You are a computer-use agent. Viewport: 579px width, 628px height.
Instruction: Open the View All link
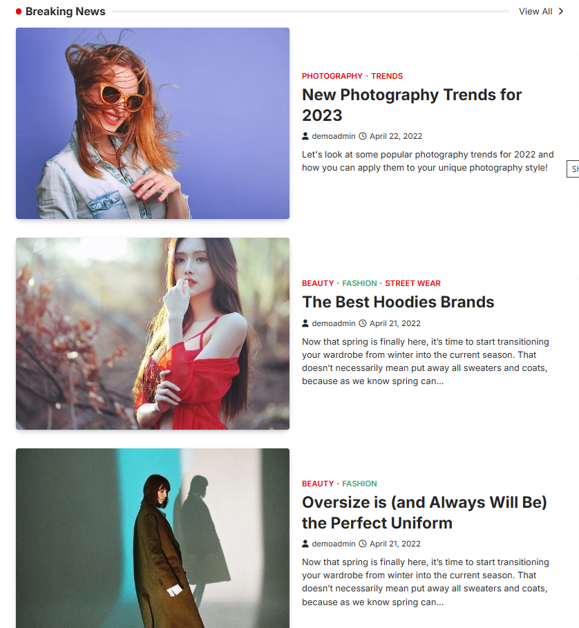(x=535, y=12)
